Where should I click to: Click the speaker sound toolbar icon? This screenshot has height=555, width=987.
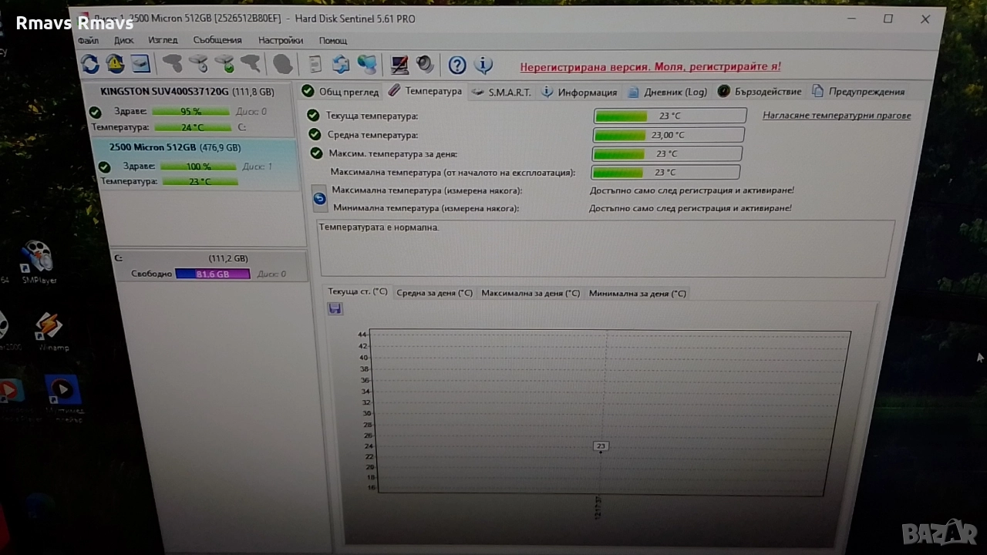pyautogui.click(x=424, y=64)
